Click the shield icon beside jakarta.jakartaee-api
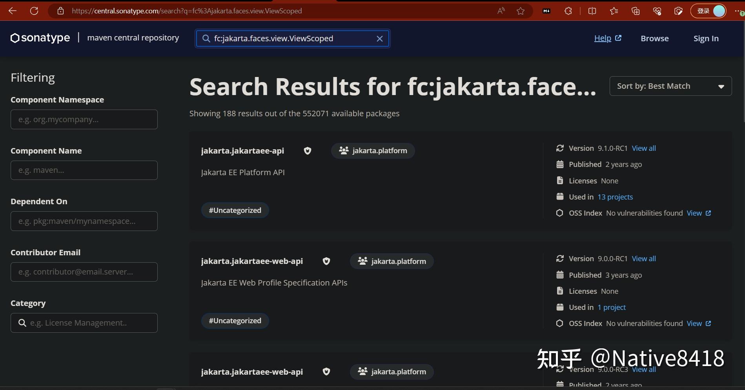745x390 pixels. tap(308, 150)
